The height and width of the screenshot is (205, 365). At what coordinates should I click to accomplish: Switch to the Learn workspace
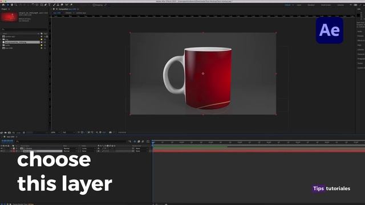click(x=299, y=5)
